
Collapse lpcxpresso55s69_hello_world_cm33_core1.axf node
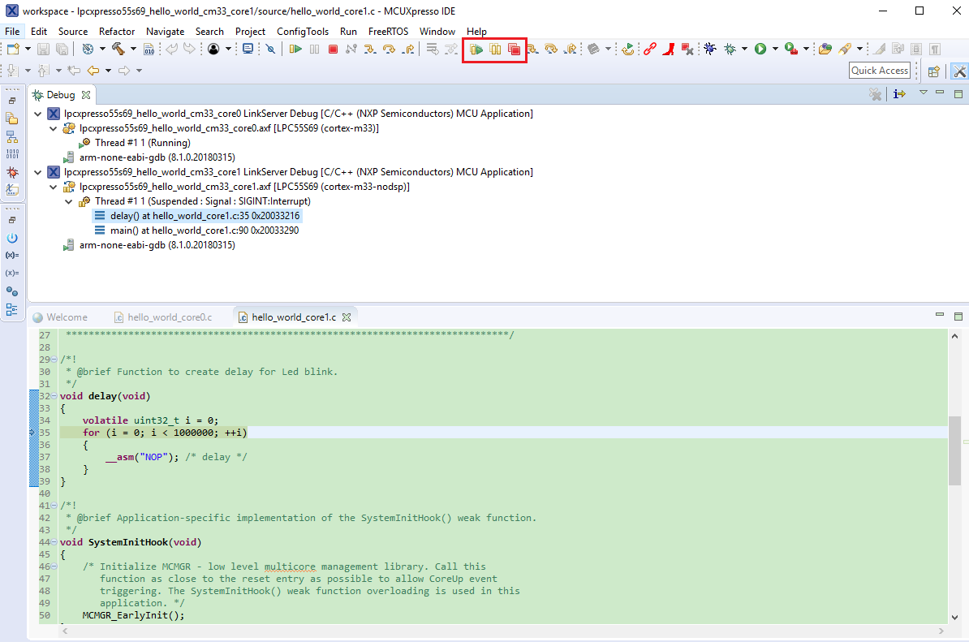tap(53, 187)
